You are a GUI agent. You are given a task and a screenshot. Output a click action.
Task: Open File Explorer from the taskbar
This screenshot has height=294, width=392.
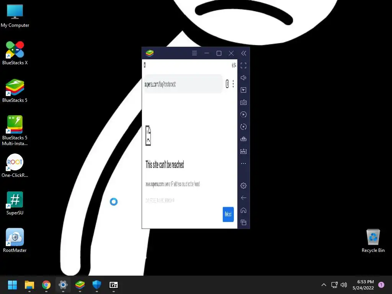[x=29, y=285]
